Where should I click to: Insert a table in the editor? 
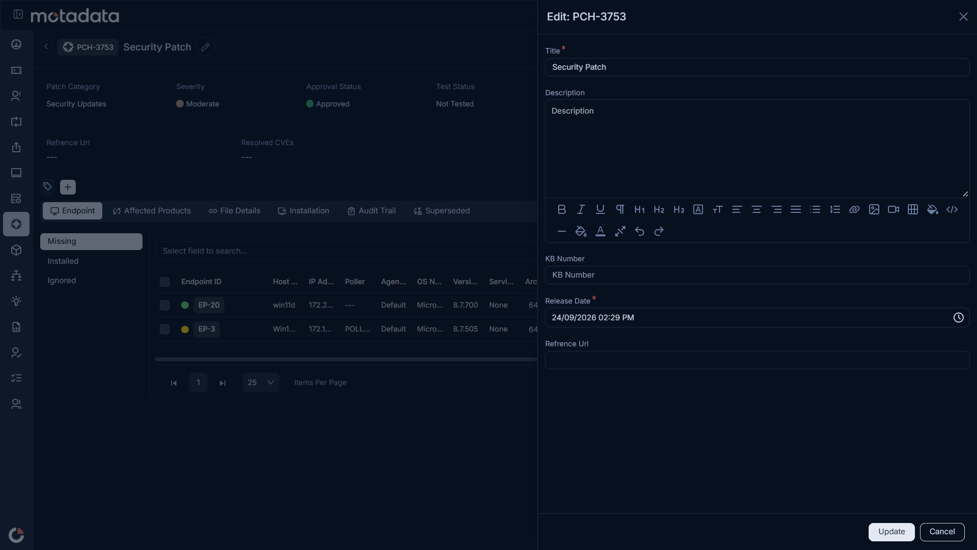913,209
